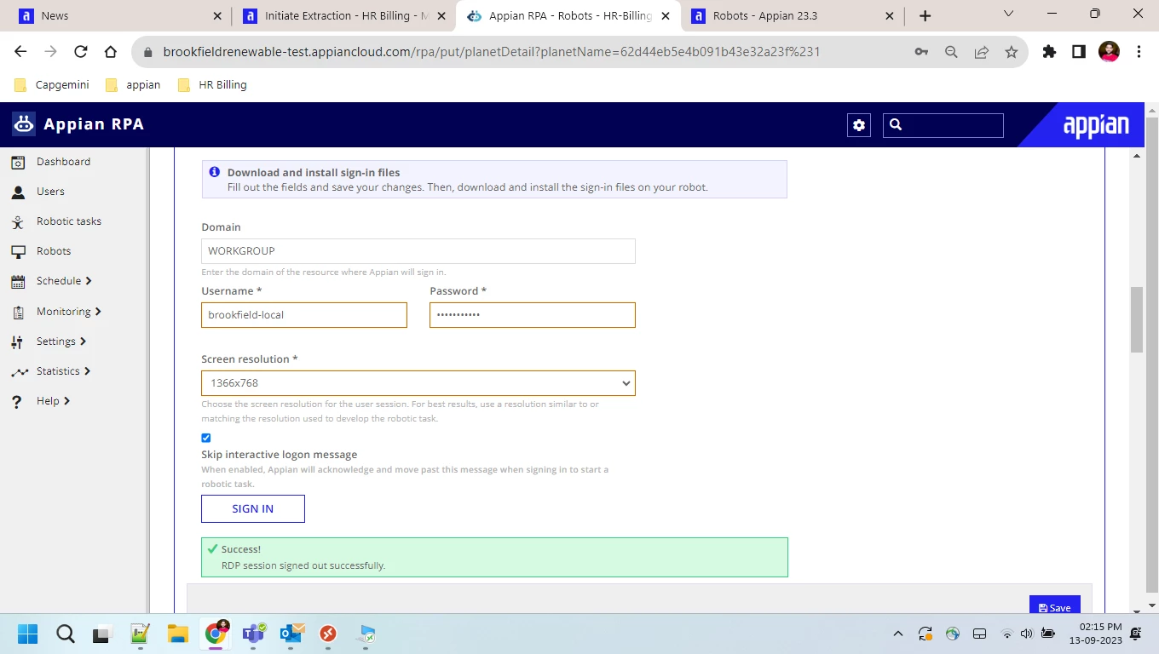Open the Appian RPA settings gear
This screenshot has height=654, width=1159.
[859, 125]
